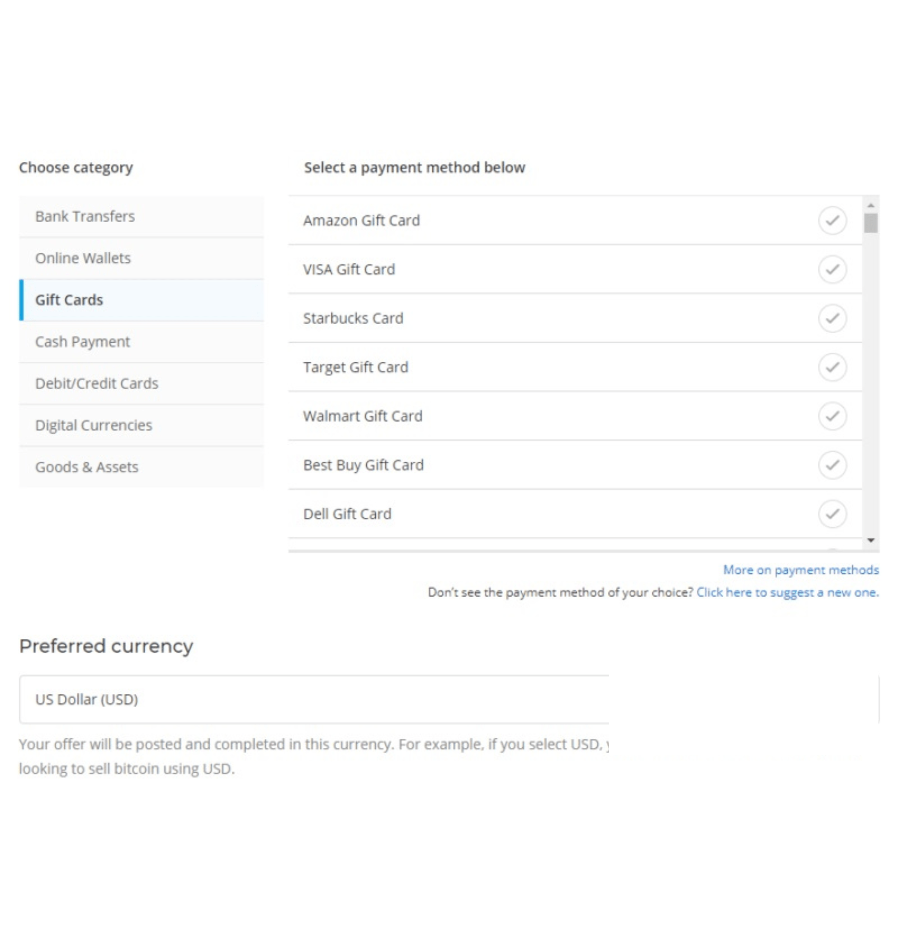Image resolution: width=898 pixels, height=926 pixels.
Task: Open the Preferred currency US Dollar dropdown
Action: point(312,699)
